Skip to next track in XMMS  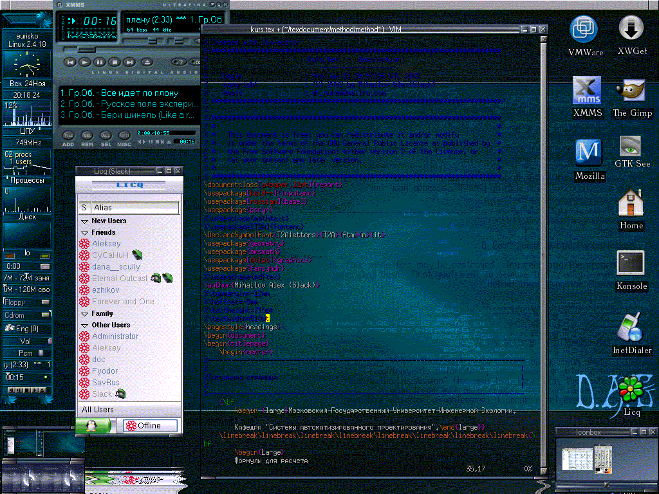(129, 62)
